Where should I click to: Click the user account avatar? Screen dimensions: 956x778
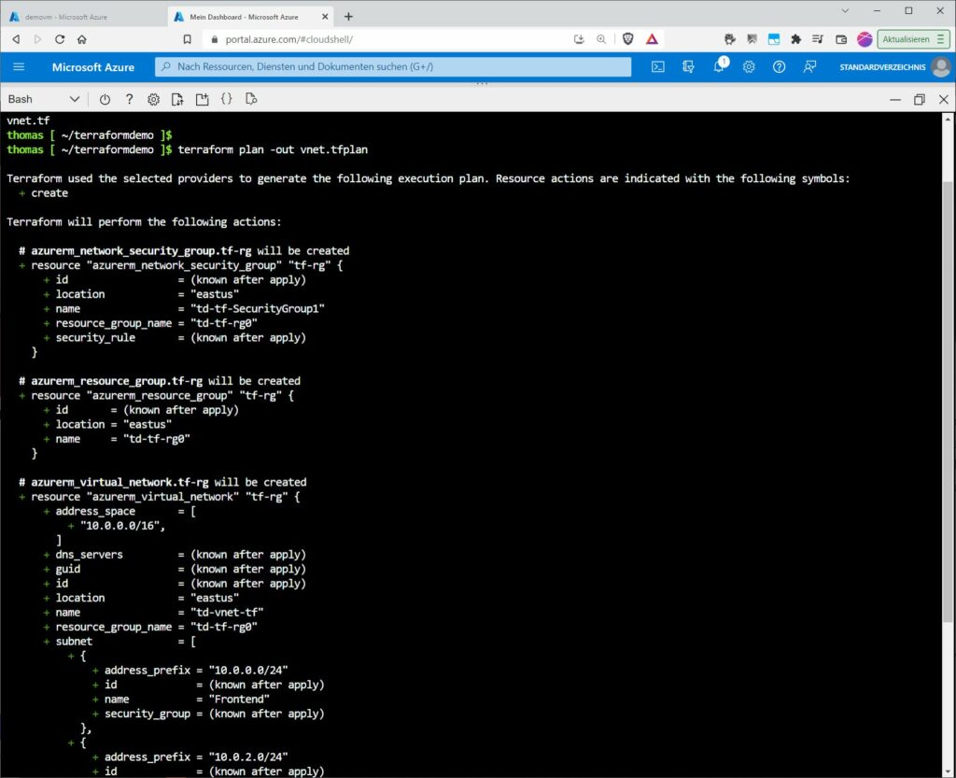click(x=941, y=67)
